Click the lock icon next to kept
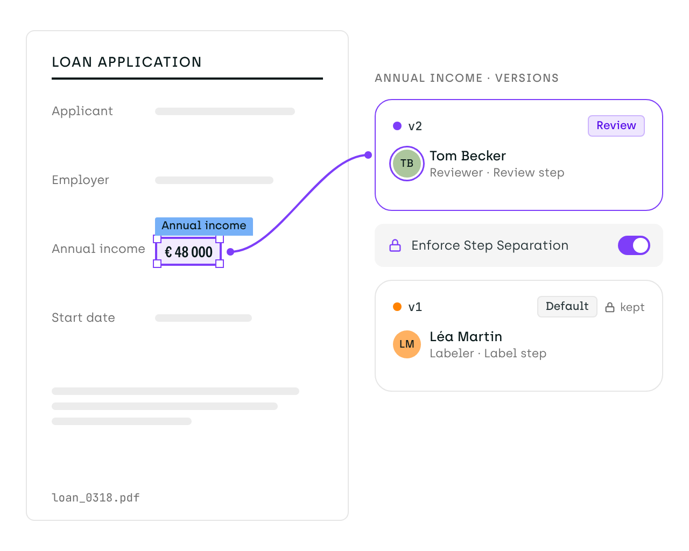Image resolution: width=689 pixels, height=551 pixels. [x=610, y=307]
